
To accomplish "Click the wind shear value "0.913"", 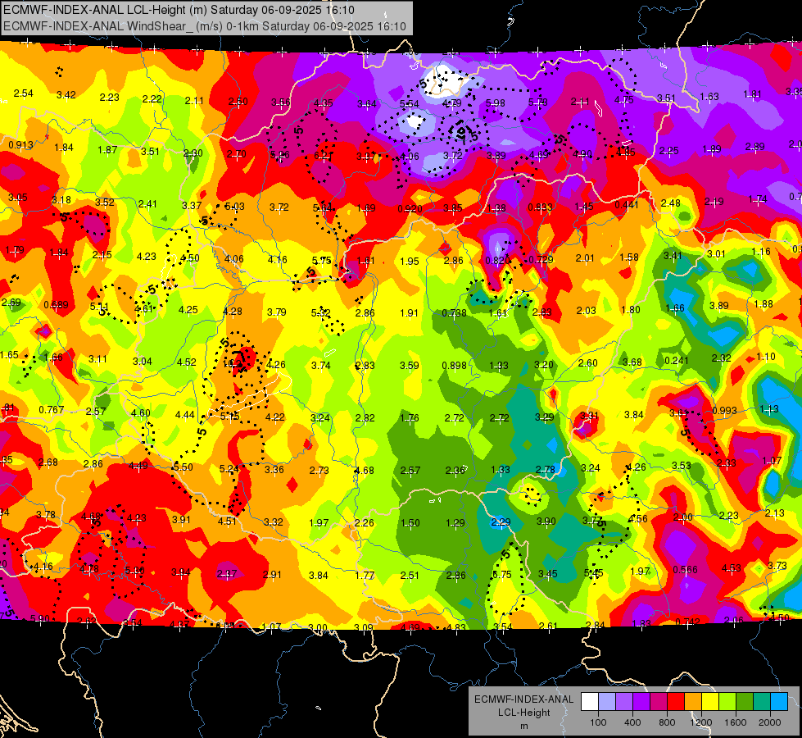I will [20, 145].
